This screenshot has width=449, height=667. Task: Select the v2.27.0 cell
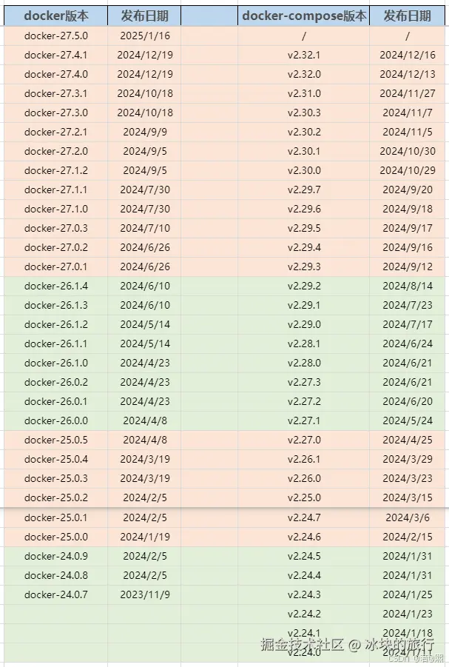pyautogui.click(x=303, y=440)
